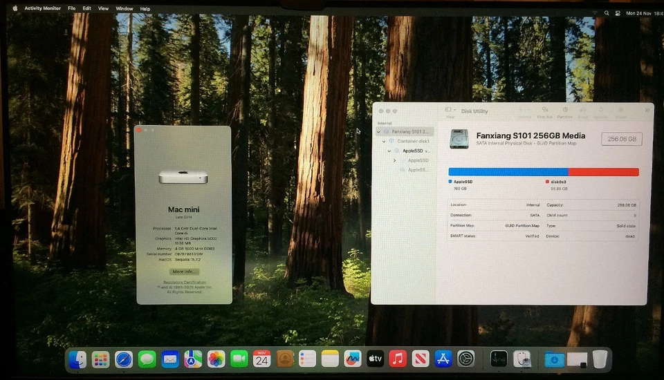664x380 pixels.
Task: Open Launchpad from the Dock
Action: tap(101, 360)
